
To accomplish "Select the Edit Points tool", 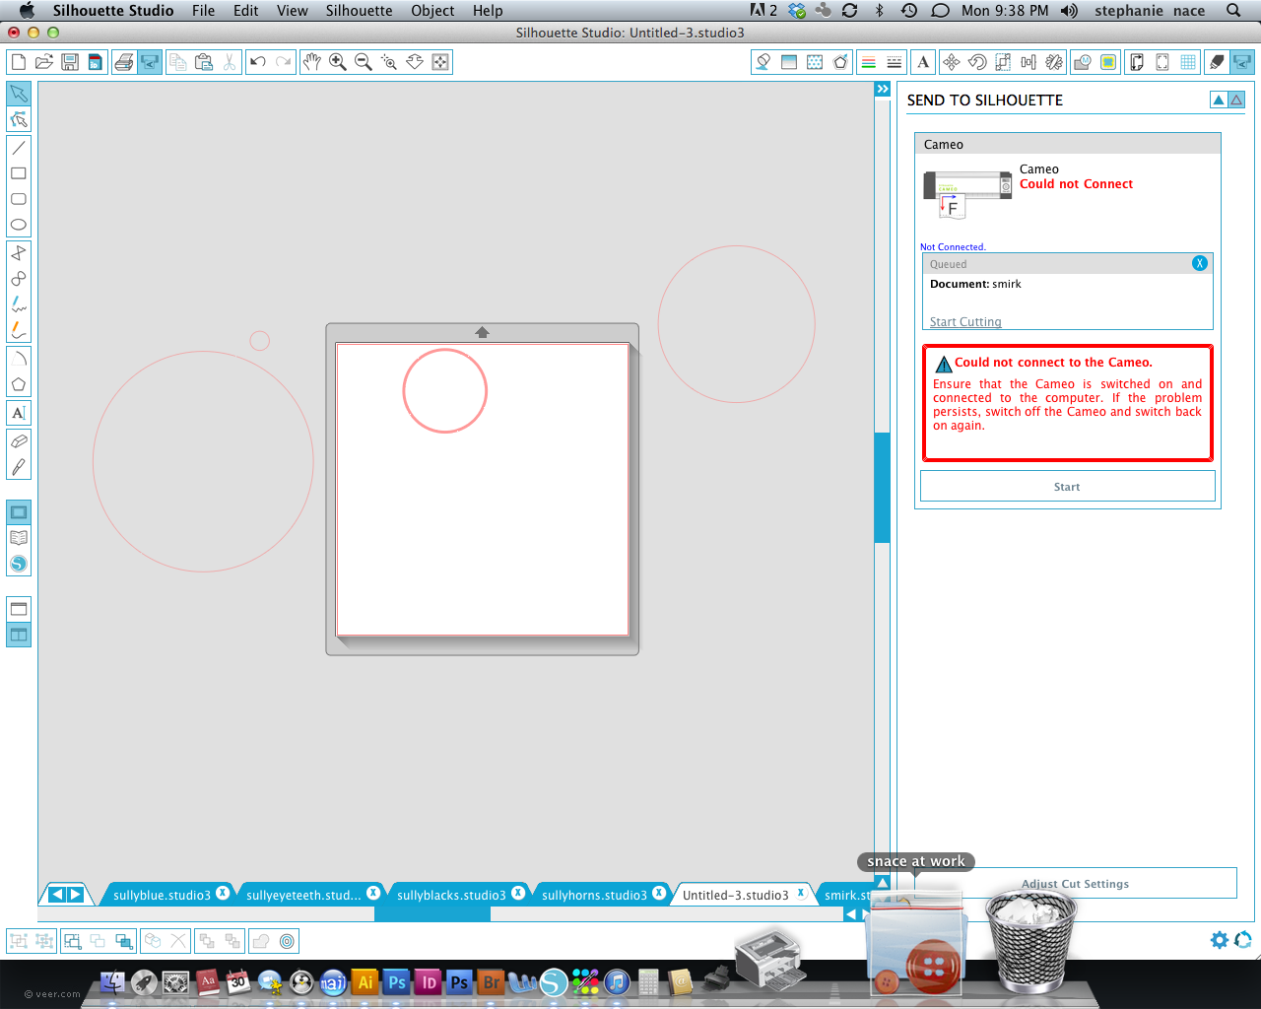I will coord(19,119).
